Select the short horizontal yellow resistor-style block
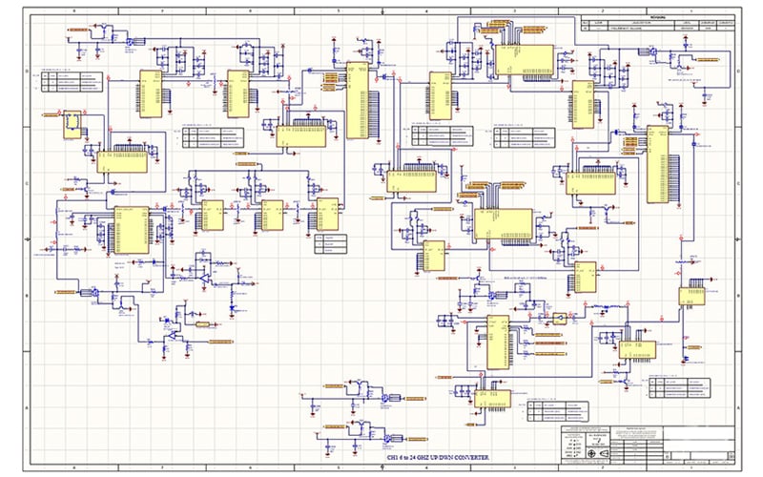 pos(202,324)
